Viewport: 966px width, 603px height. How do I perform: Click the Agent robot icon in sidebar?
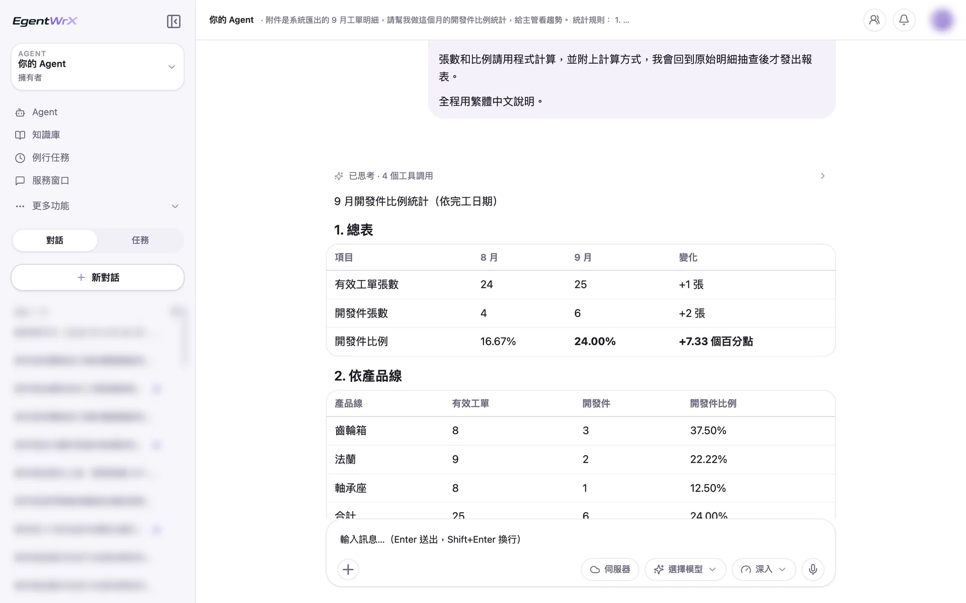(20, 113)
